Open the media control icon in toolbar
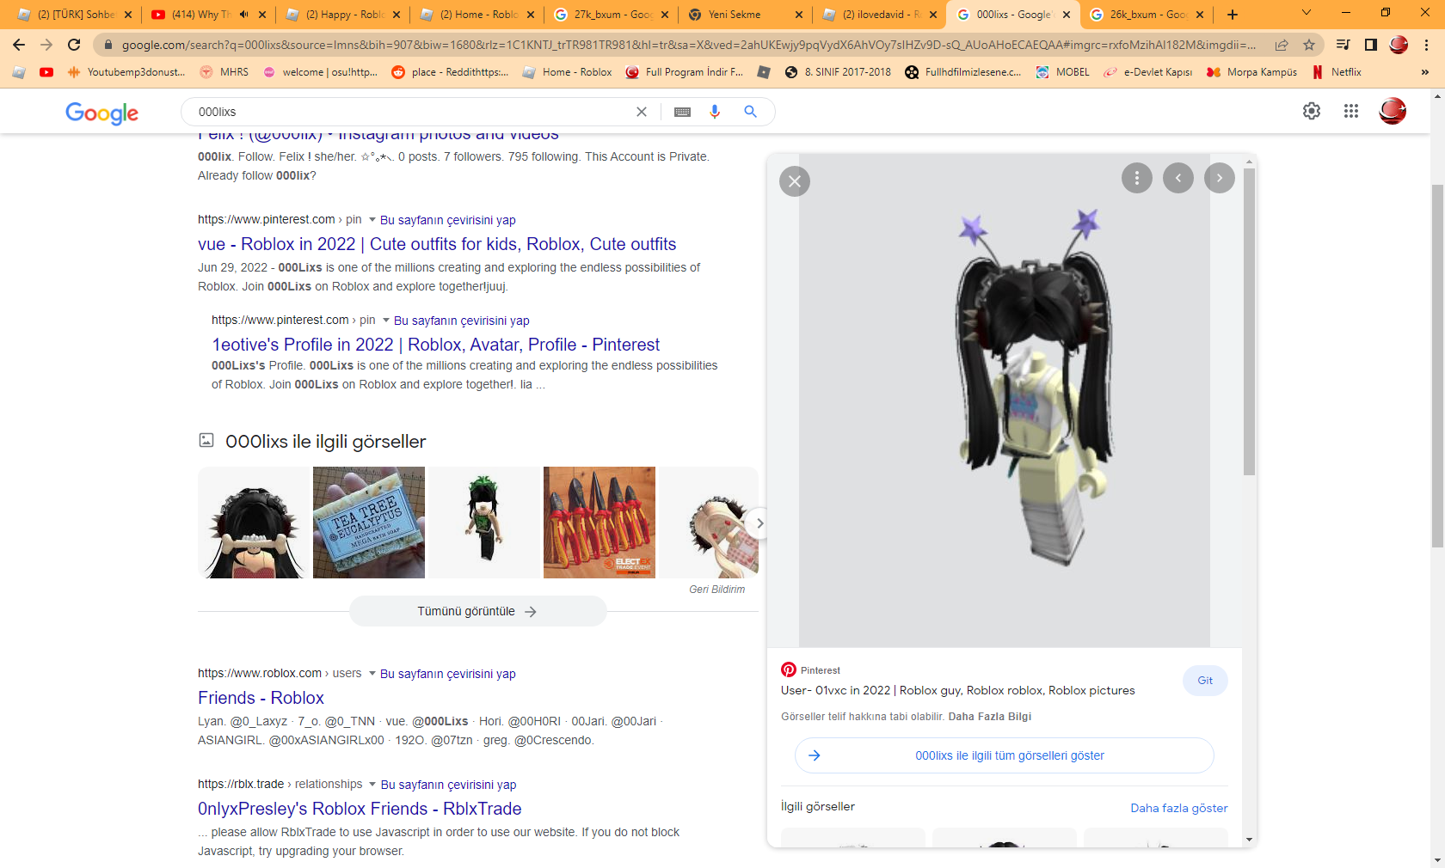Screen dimensions: 1445x868 coord(1343,45)
